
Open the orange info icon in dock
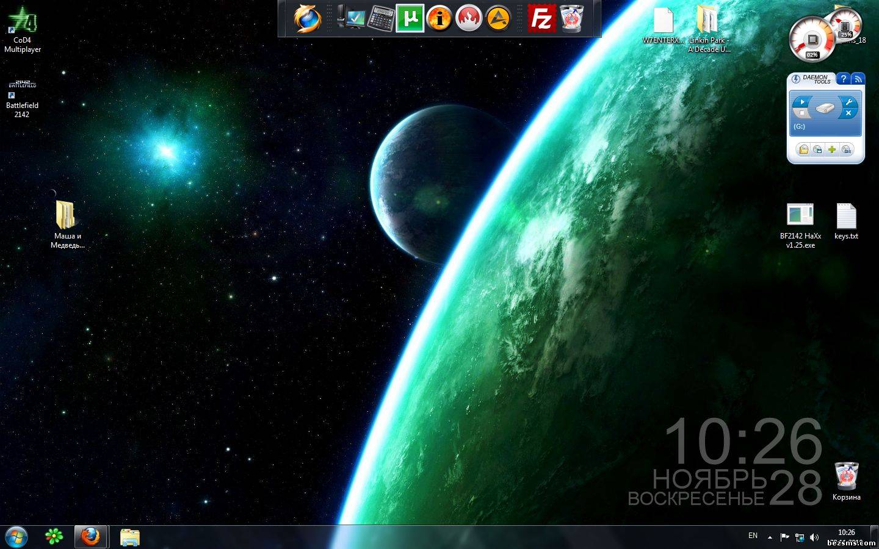[439, 18]
